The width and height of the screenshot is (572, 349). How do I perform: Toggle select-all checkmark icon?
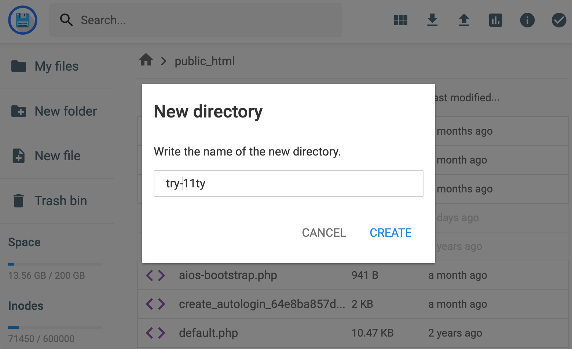click(558, 20)
